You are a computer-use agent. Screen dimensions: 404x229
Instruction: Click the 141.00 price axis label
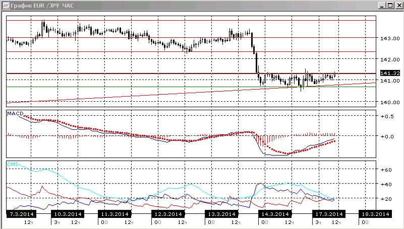pyautogui.click(x=390, y=81)
